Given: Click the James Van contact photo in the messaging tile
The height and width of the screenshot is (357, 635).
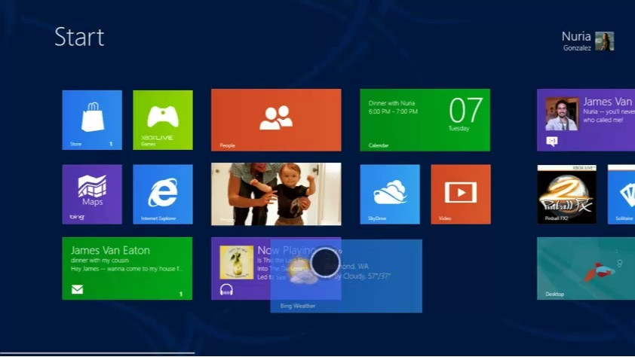Looking at the screenshot, I should [x=562, y=114].
